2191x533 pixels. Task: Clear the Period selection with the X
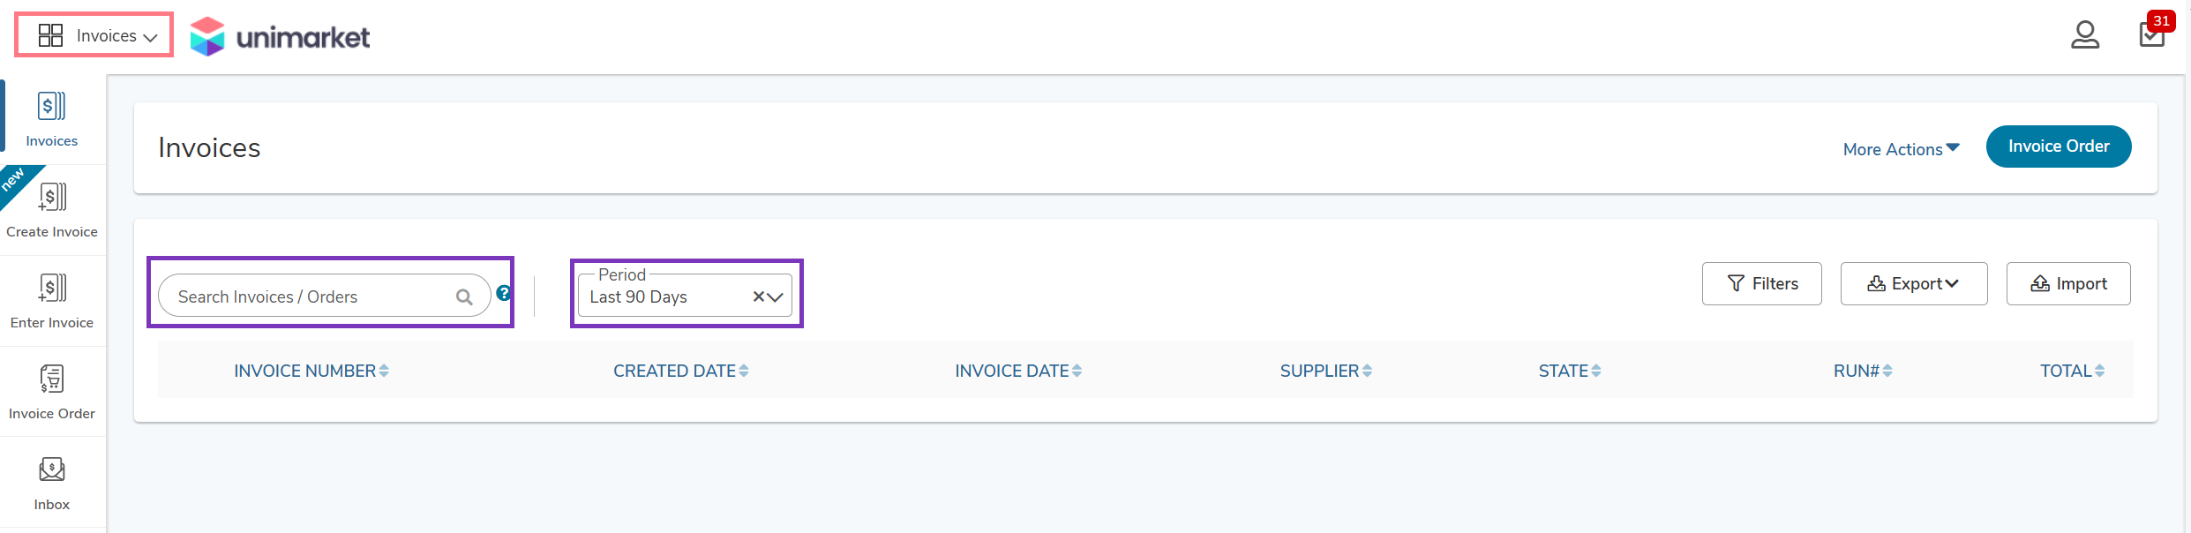tap(758, 297)
